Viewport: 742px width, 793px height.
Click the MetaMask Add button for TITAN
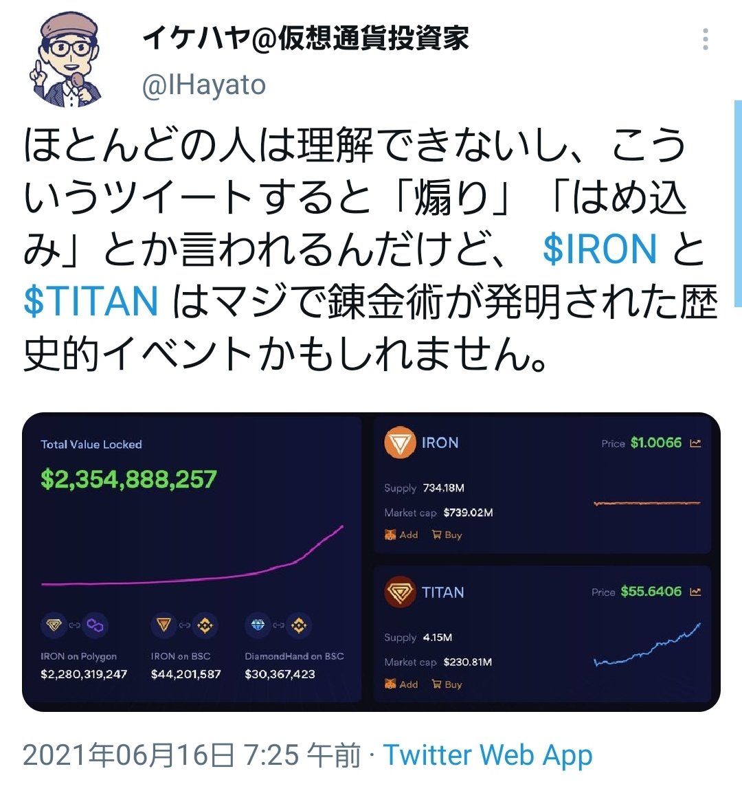coord(402,684)
